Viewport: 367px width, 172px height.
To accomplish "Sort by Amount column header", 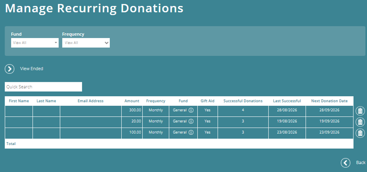I will pos(132,101).
